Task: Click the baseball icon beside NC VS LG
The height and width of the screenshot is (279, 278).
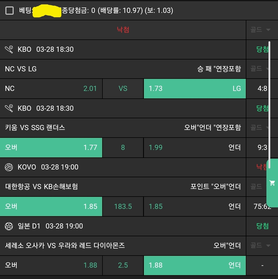Action: click(9, 49)
